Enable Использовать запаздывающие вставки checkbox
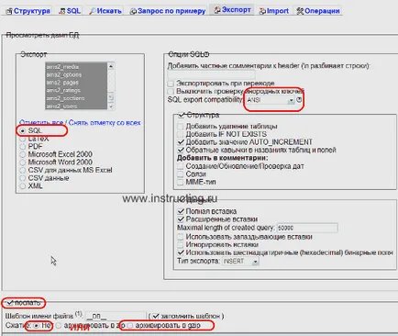Viewport: 398px width, 336px height. tap(181, 237)
